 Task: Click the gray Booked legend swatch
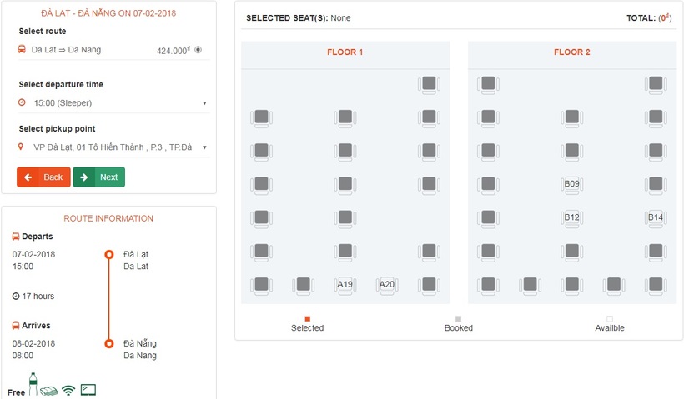pyautogui.click(x=459, y=319)
